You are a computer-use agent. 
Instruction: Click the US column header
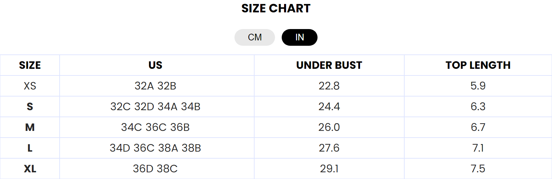coord(155,65)
